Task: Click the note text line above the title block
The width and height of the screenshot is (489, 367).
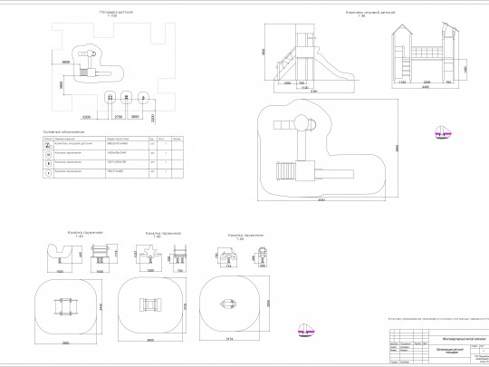Action: (x=438, y=319)
